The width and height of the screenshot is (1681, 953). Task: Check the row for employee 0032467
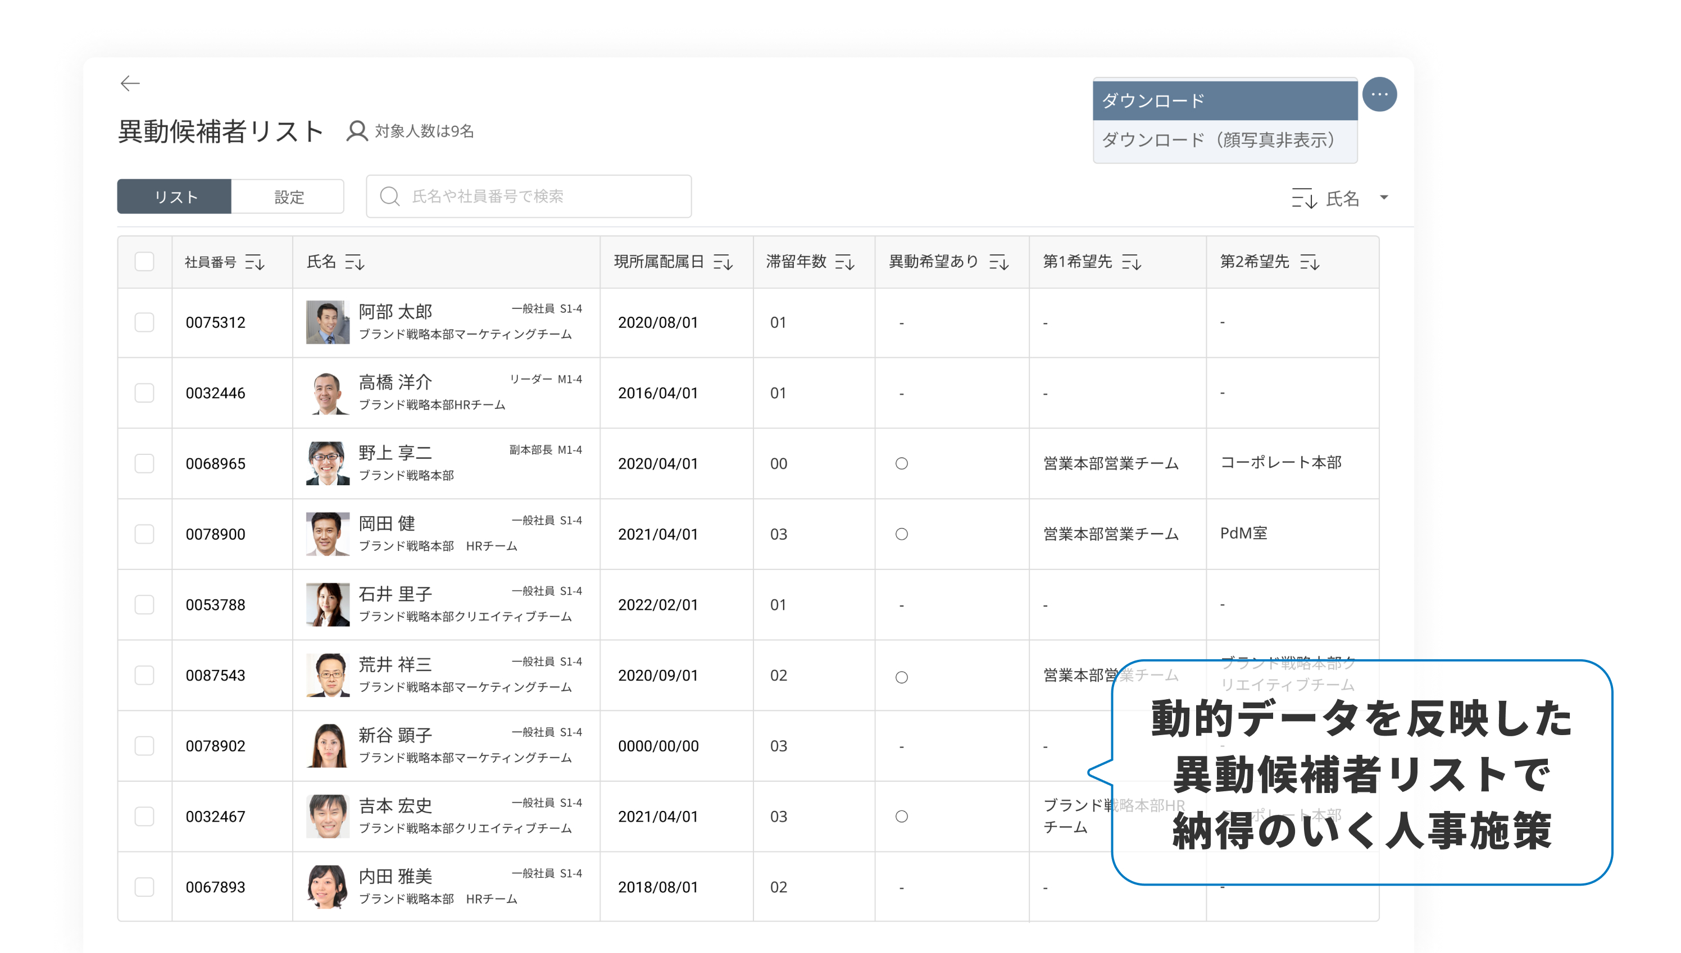[144, 817]
